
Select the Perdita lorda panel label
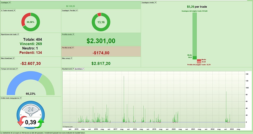(67, 47)
